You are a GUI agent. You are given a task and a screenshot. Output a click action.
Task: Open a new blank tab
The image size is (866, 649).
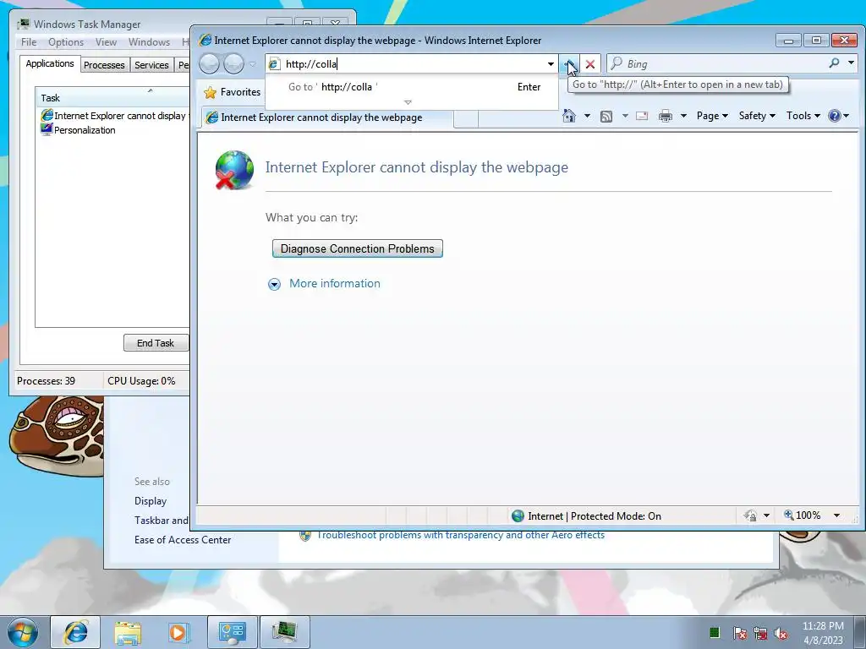(x=466, y=118)
